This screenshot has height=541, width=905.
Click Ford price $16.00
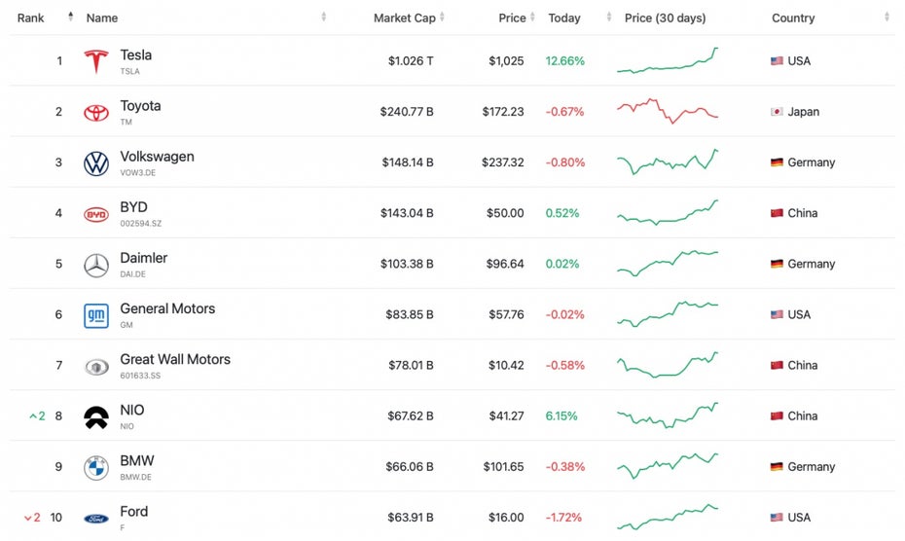click(506, 518)
